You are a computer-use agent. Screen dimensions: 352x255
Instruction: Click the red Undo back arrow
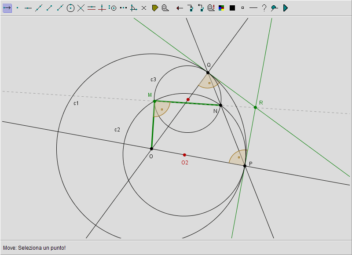coord(180,8)
